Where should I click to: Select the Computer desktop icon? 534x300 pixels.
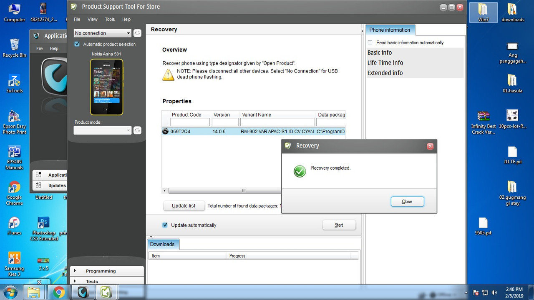tap(15, 12)
